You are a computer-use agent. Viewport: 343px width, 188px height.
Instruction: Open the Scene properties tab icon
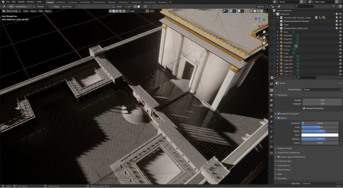click(x=271, y=105)
